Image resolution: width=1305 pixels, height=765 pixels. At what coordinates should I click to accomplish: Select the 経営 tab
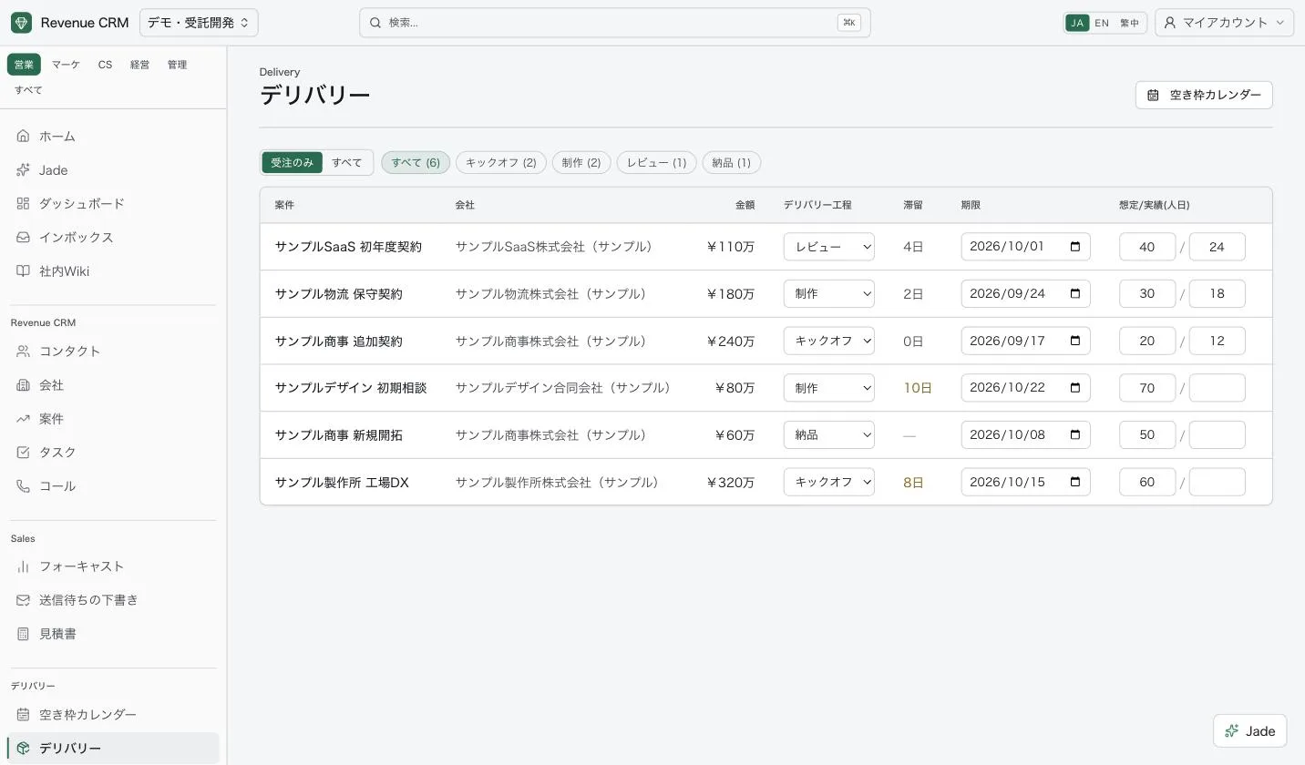[139, 65]
